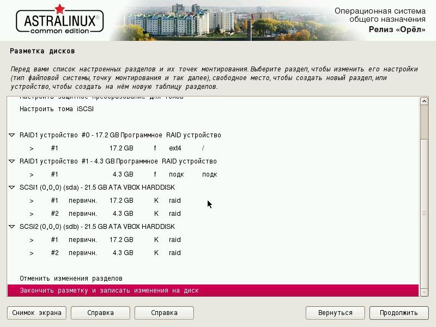Select RAID1 #0 partition with ext4 root
Viewport: 436px width, 327px height.
click(x=213, y=148)
